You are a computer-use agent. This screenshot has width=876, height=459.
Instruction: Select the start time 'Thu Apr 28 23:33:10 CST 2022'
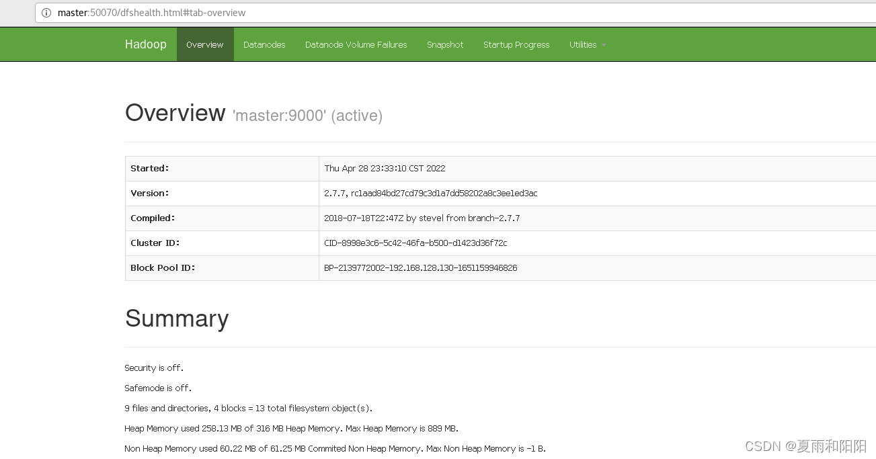[385, 169]
